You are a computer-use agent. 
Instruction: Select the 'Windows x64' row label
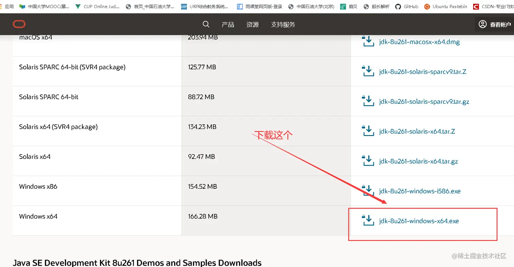click(38, 216)
